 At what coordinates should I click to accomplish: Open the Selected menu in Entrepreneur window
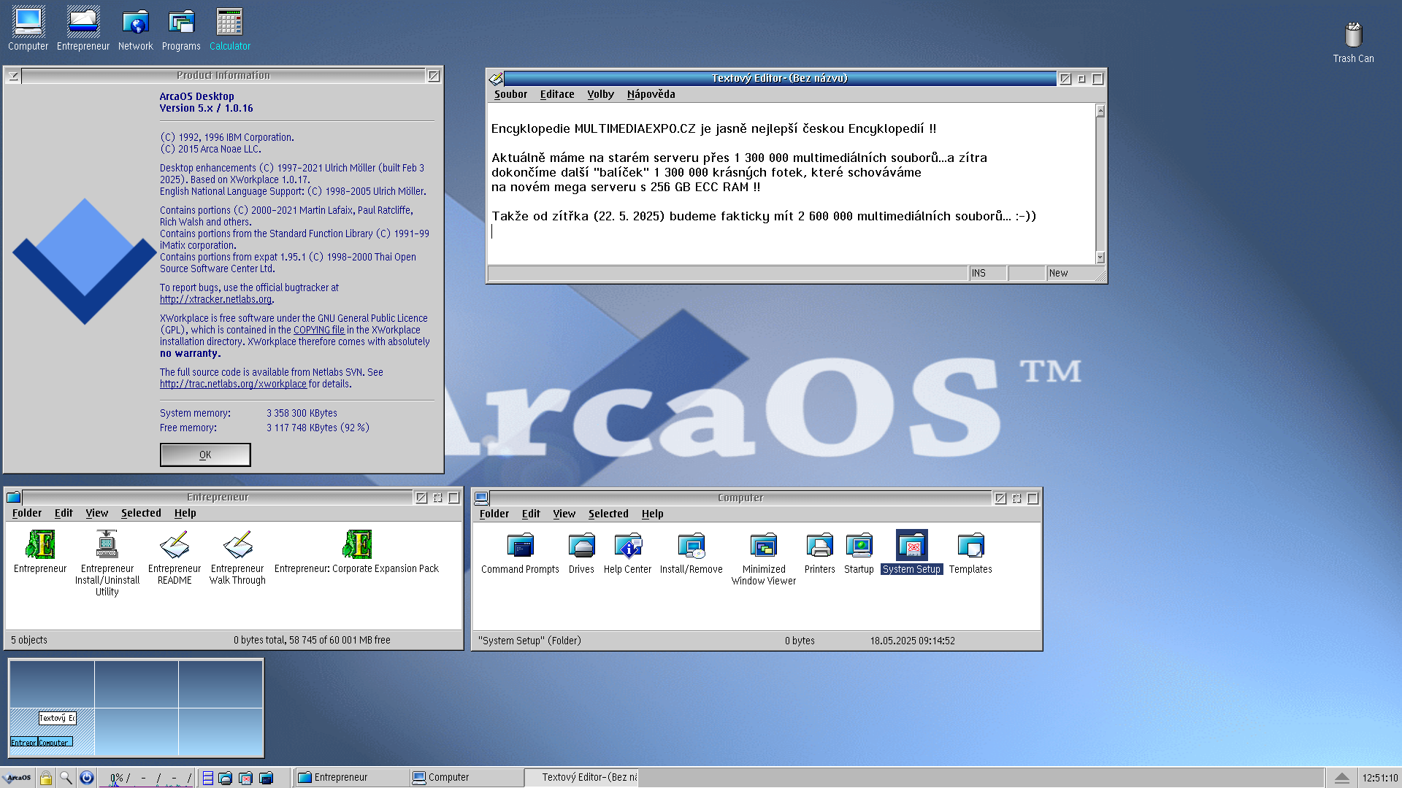click(x=141, y=513)
